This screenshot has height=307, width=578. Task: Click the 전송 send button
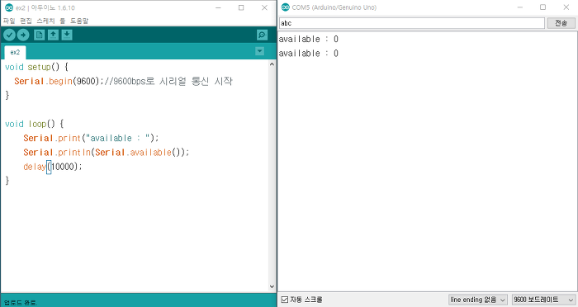tap(561, 23)
